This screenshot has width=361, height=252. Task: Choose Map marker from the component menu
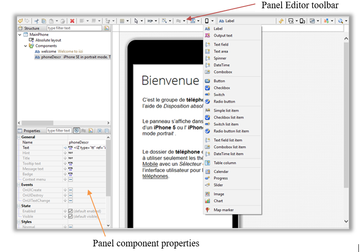[x=233, y=209]
